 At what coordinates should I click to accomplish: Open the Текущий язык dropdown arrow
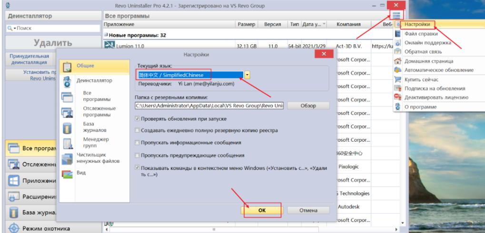coord(247,75)
